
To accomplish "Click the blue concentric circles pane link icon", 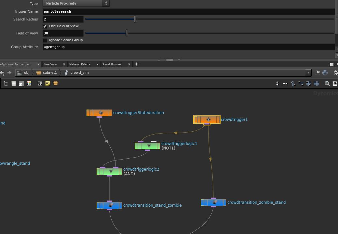I will (325, 73).
